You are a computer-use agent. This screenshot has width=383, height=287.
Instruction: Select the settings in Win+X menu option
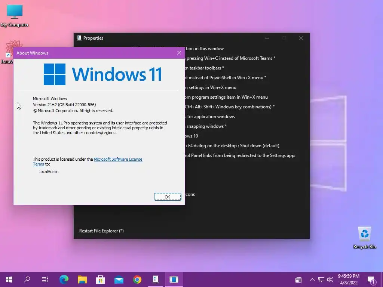pyautogui.click(x=211, y=87)
